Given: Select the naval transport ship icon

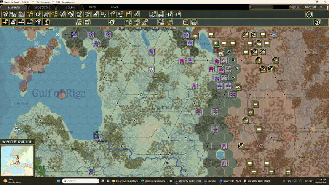Looking at the screenshot, I should (21, 22).
